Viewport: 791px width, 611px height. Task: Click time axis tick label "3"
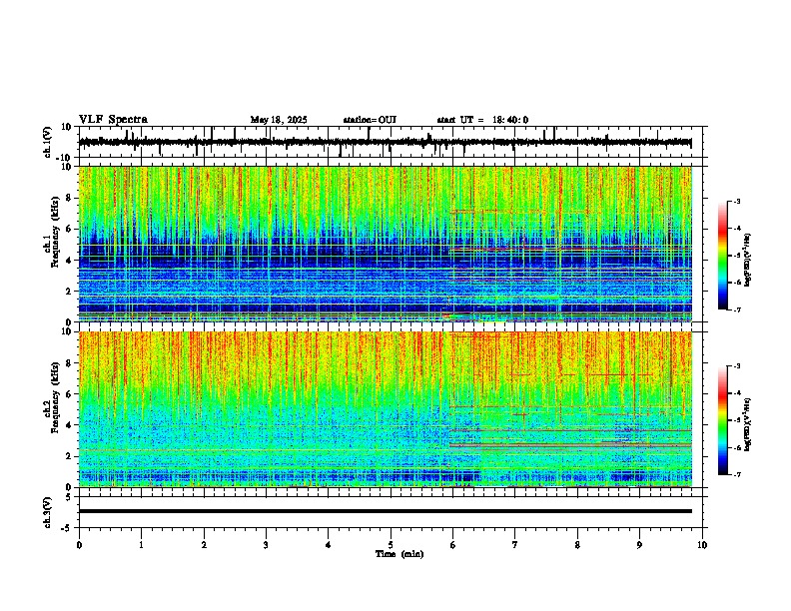point(266,545)
